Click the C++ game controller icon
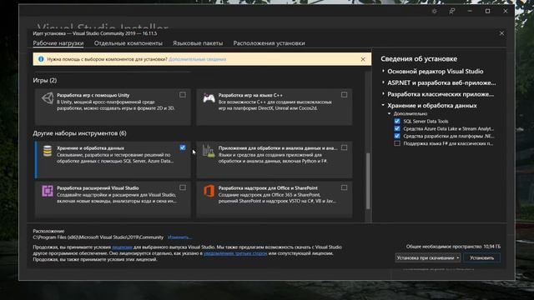The image size is (534, 300). coord(209,98)
